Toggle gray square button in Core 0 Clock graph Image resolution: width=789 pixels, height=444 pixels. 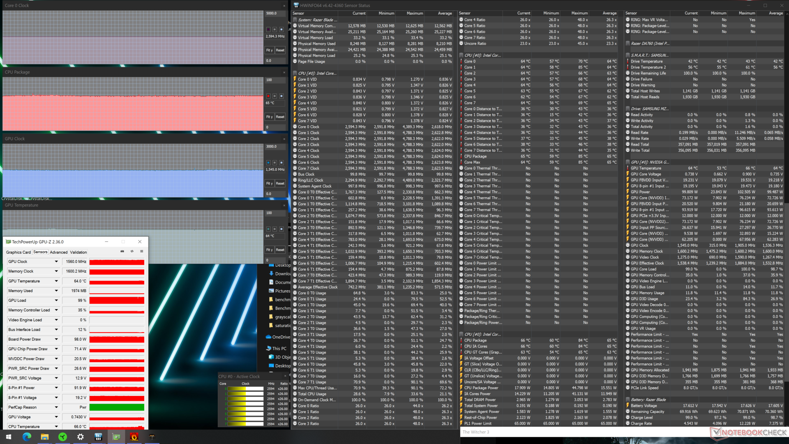(275, 29)
